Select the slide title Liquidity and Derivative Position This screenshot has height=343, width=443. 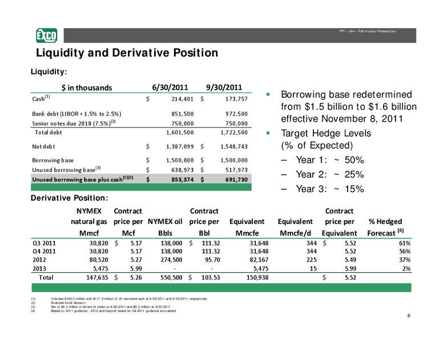pos(127,53)
